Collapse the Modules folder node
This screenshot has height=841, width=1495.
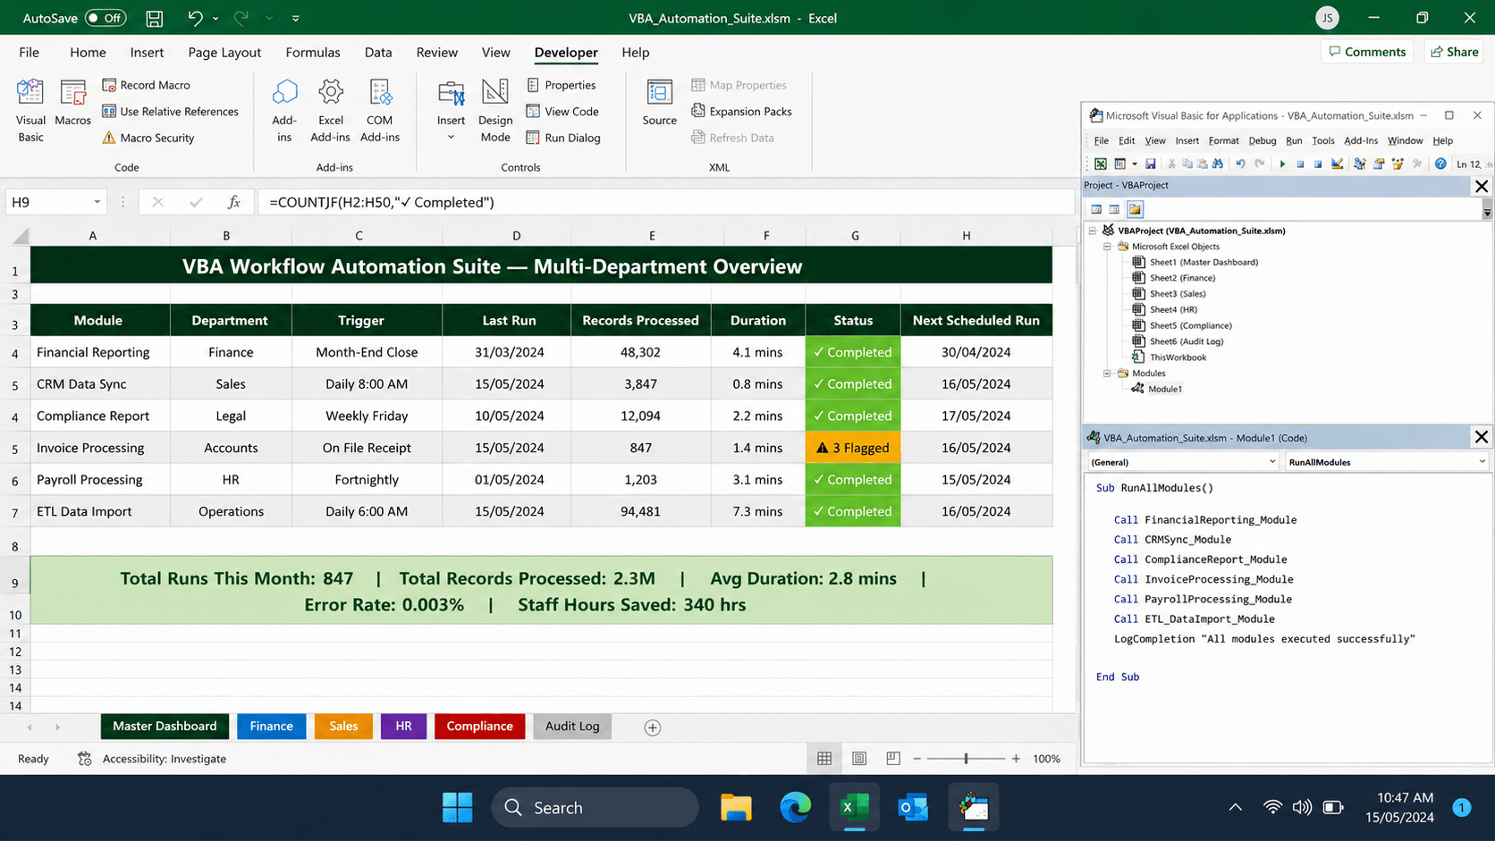coord(1107,374)
